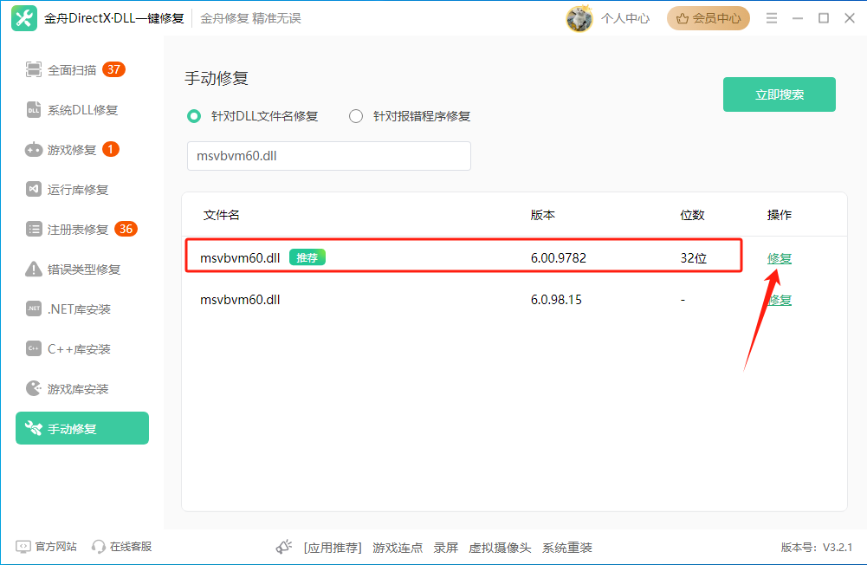
Task: Click version 6.0.98.15 cell
Action: (556, 300)
